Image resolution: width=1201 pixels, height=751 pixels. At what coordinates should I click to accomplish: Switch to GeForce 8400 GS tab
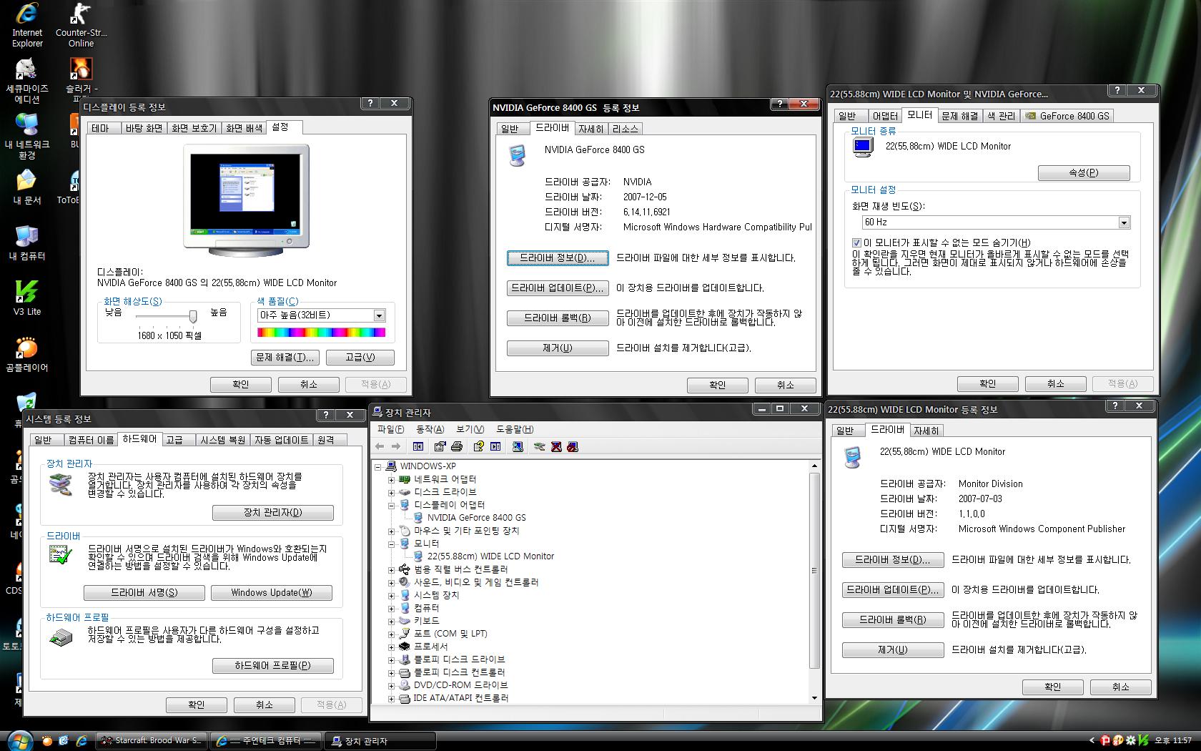(1068, 116)
